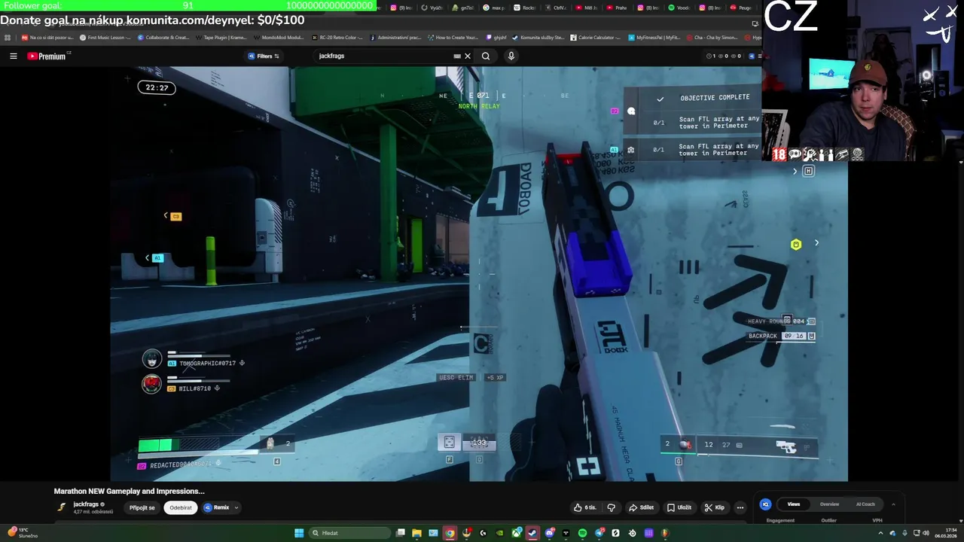The image size is (964, 542).
Task: Open the 'MyFitnessPal' bookmark
Action: [654, 37]
